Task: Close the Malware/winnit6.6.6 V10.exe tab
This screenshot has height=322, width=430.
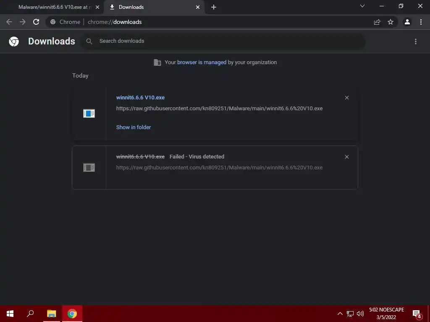Action: click(97, 7)
